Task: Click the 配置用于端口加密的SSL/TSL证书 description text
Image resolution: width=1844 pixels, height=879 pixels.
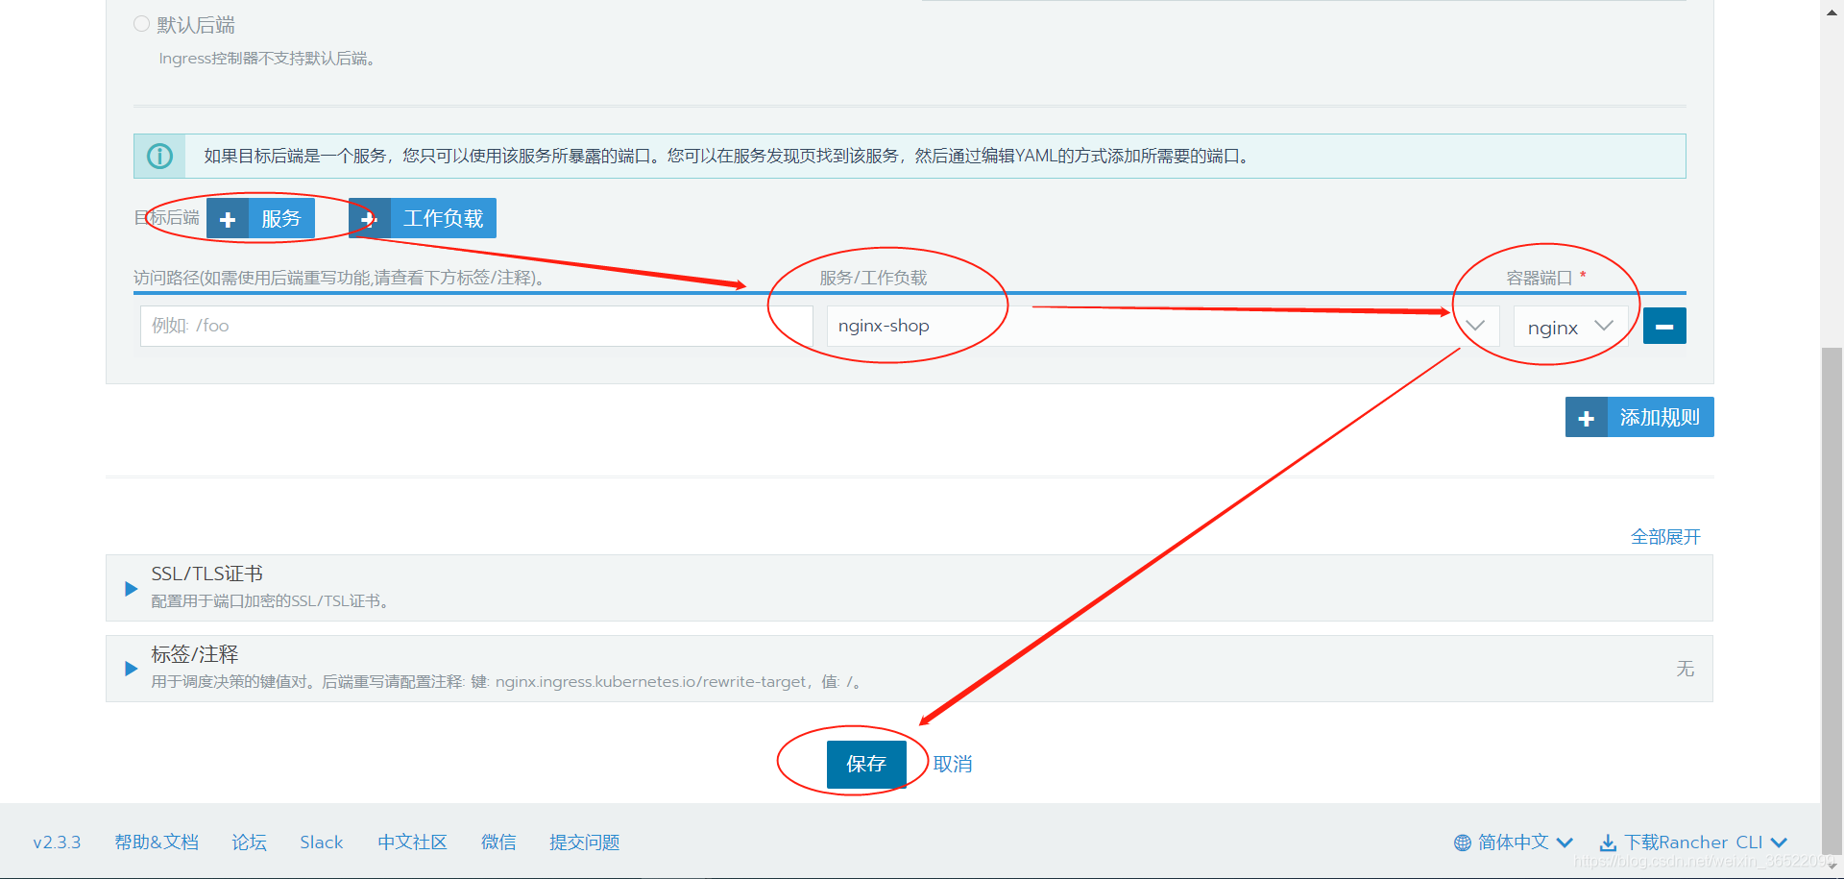Action: 269,601
